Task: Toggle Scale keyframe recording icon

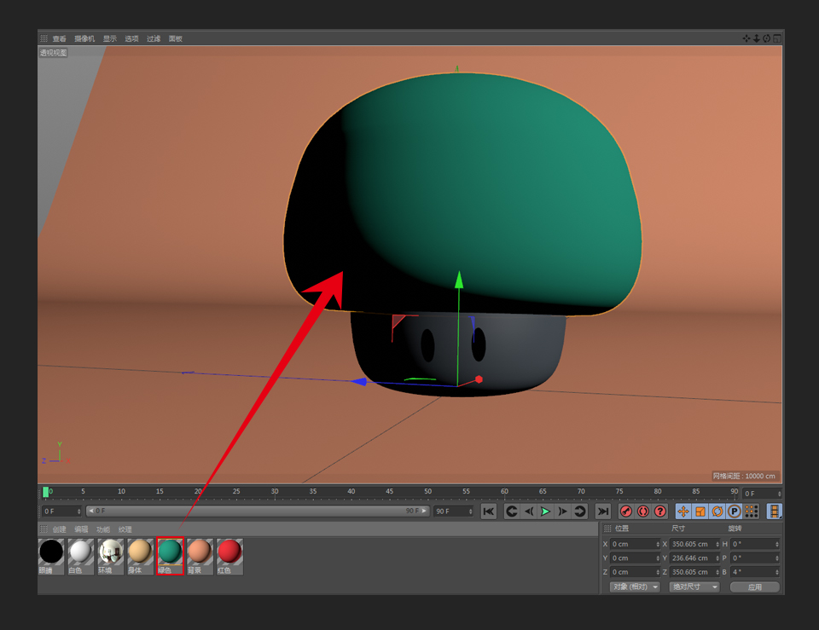Action: click(700, 512)
